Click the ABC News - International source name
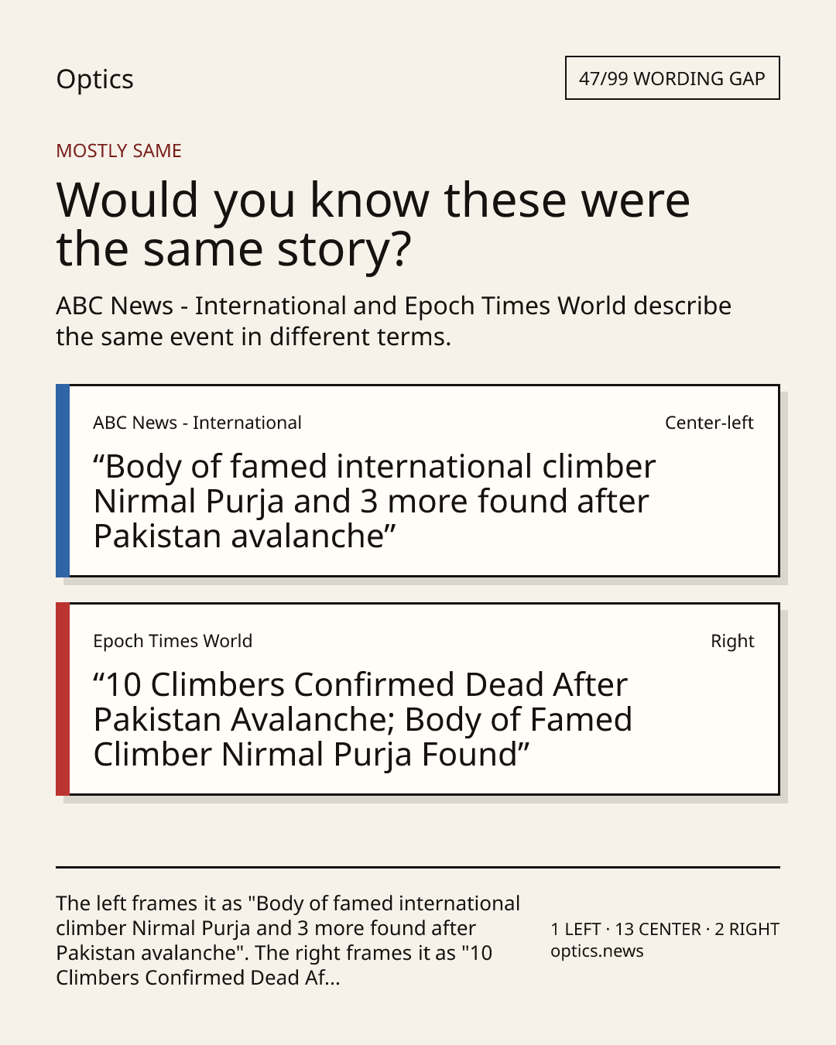Image resolution: width=836 pixels, height=1045 pixels. point(197,423)
